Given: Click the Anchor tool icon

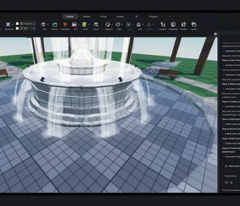Looking at the screenshot, I should point(149,24).
